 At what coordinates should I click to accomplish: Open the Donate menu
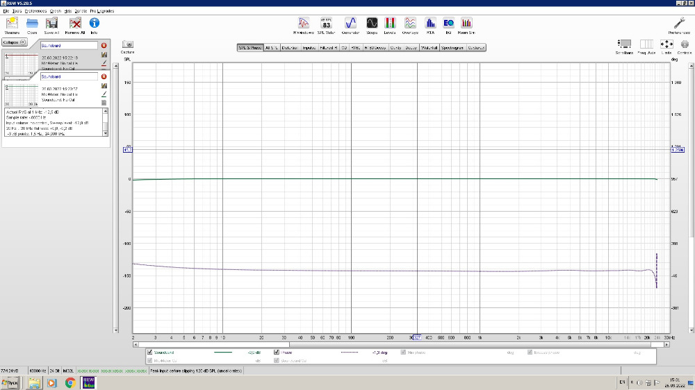tap(81, 11)
